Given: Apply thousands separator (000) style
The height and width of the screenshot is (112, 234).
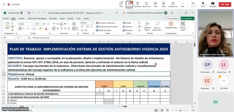Looking at the screenshot, I should click(x=91, y=26).
